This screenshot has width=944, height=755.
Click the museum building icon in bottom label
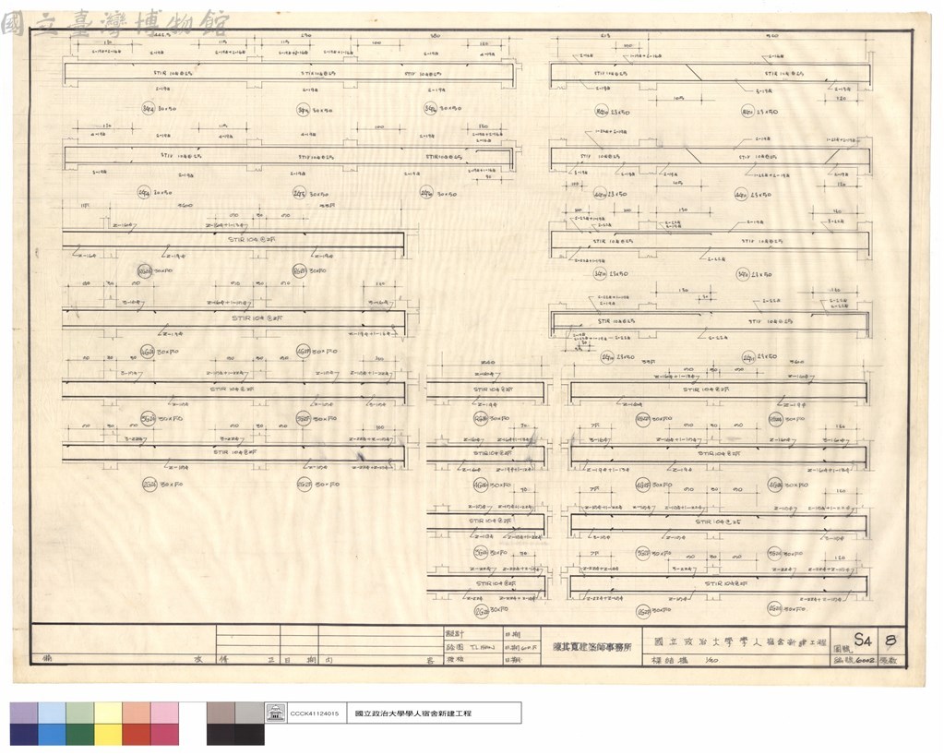275,713
